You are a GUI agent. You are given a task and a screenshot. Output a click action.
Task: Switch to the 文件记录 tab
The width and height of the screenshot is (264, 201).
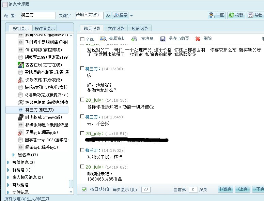tap(116, 28)
